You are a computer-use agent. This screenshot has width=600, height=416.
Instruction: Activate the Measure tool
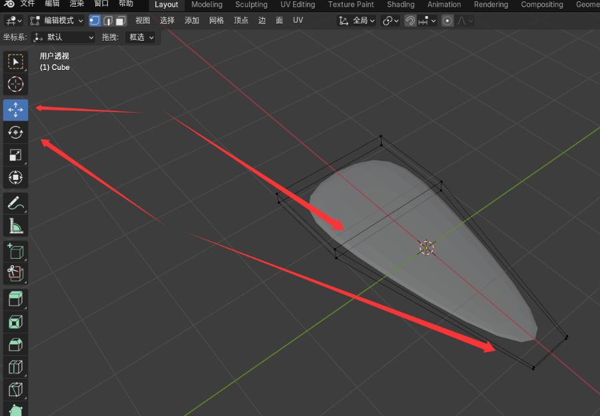15,225
